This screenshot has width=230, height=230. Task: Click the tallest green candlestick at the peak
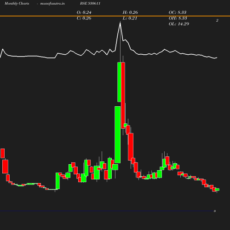coord(119,82)
